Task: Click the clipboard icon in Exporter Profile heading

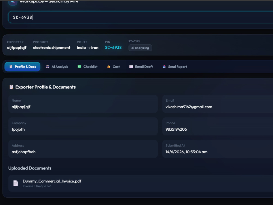Action: [11, 87]
